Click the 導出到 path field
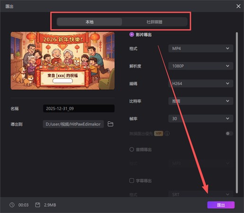This screenshot has width=244, height=213. (73, 124)
